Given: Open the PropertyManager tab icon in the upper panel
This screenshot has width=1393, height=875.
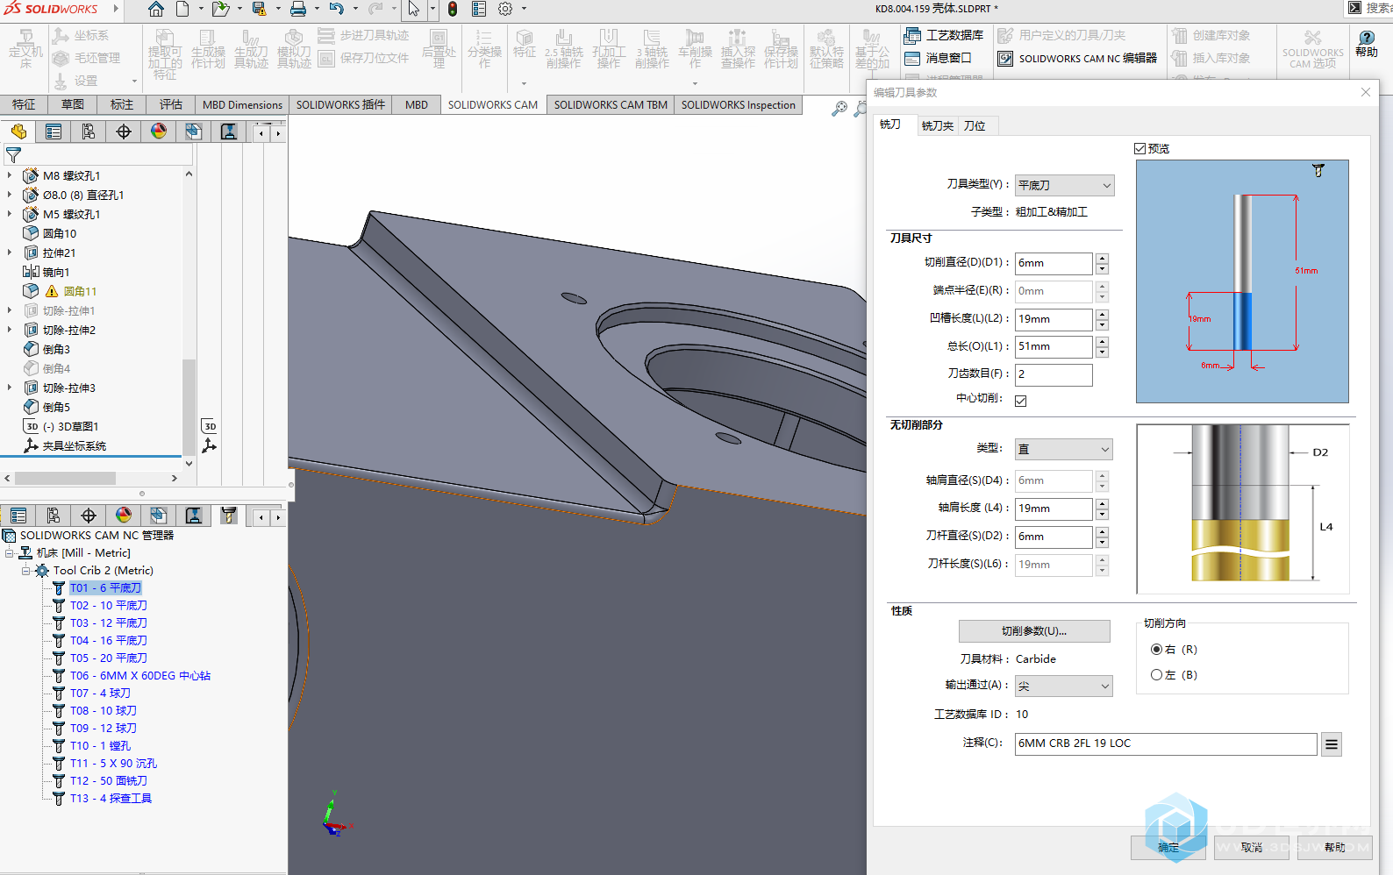Looking at the screenshot, I should (54, 132).
